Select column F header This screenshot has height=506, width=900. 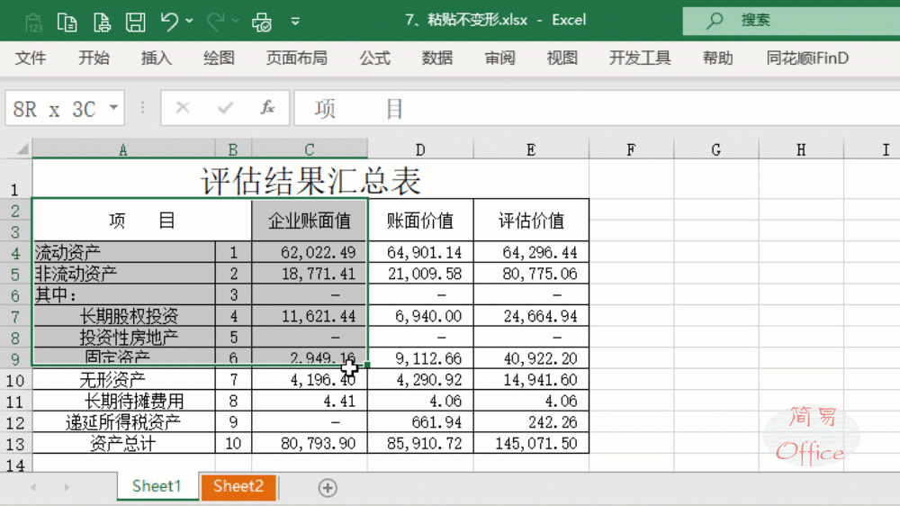point(631,149)
